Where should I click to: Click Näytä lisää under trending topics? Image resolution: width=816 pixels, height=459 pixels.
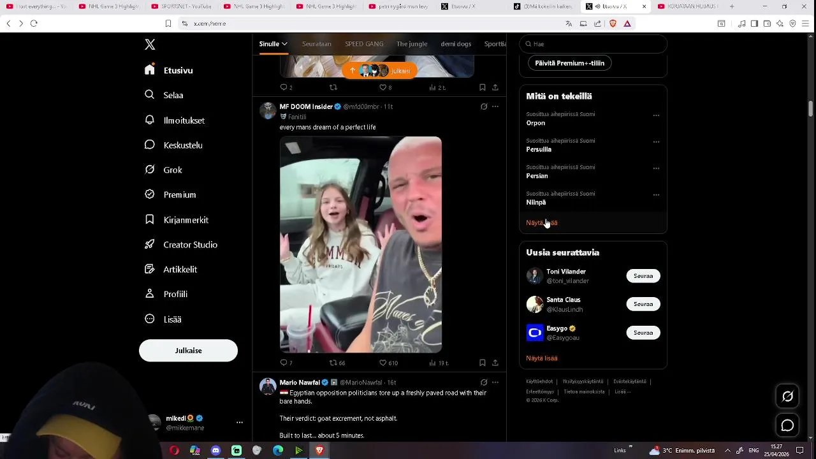(x=542, y=222)
